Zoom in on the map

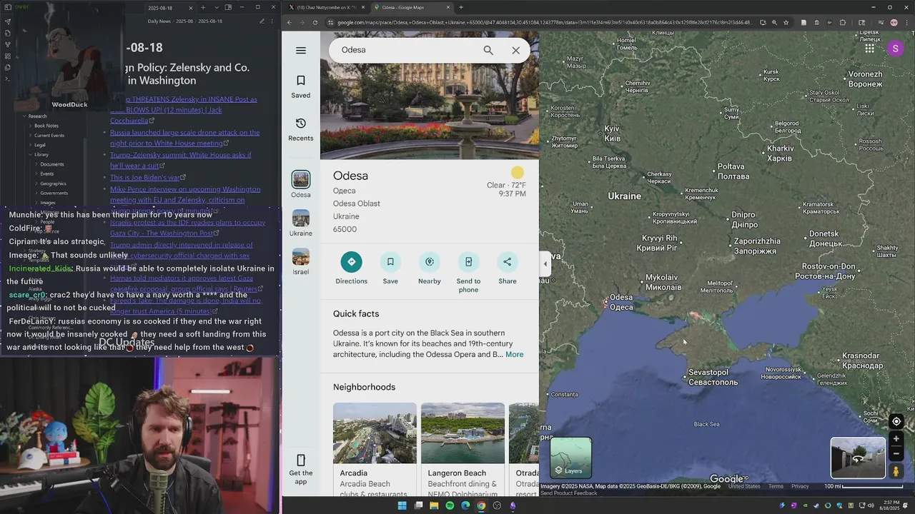tap(896, 438)
